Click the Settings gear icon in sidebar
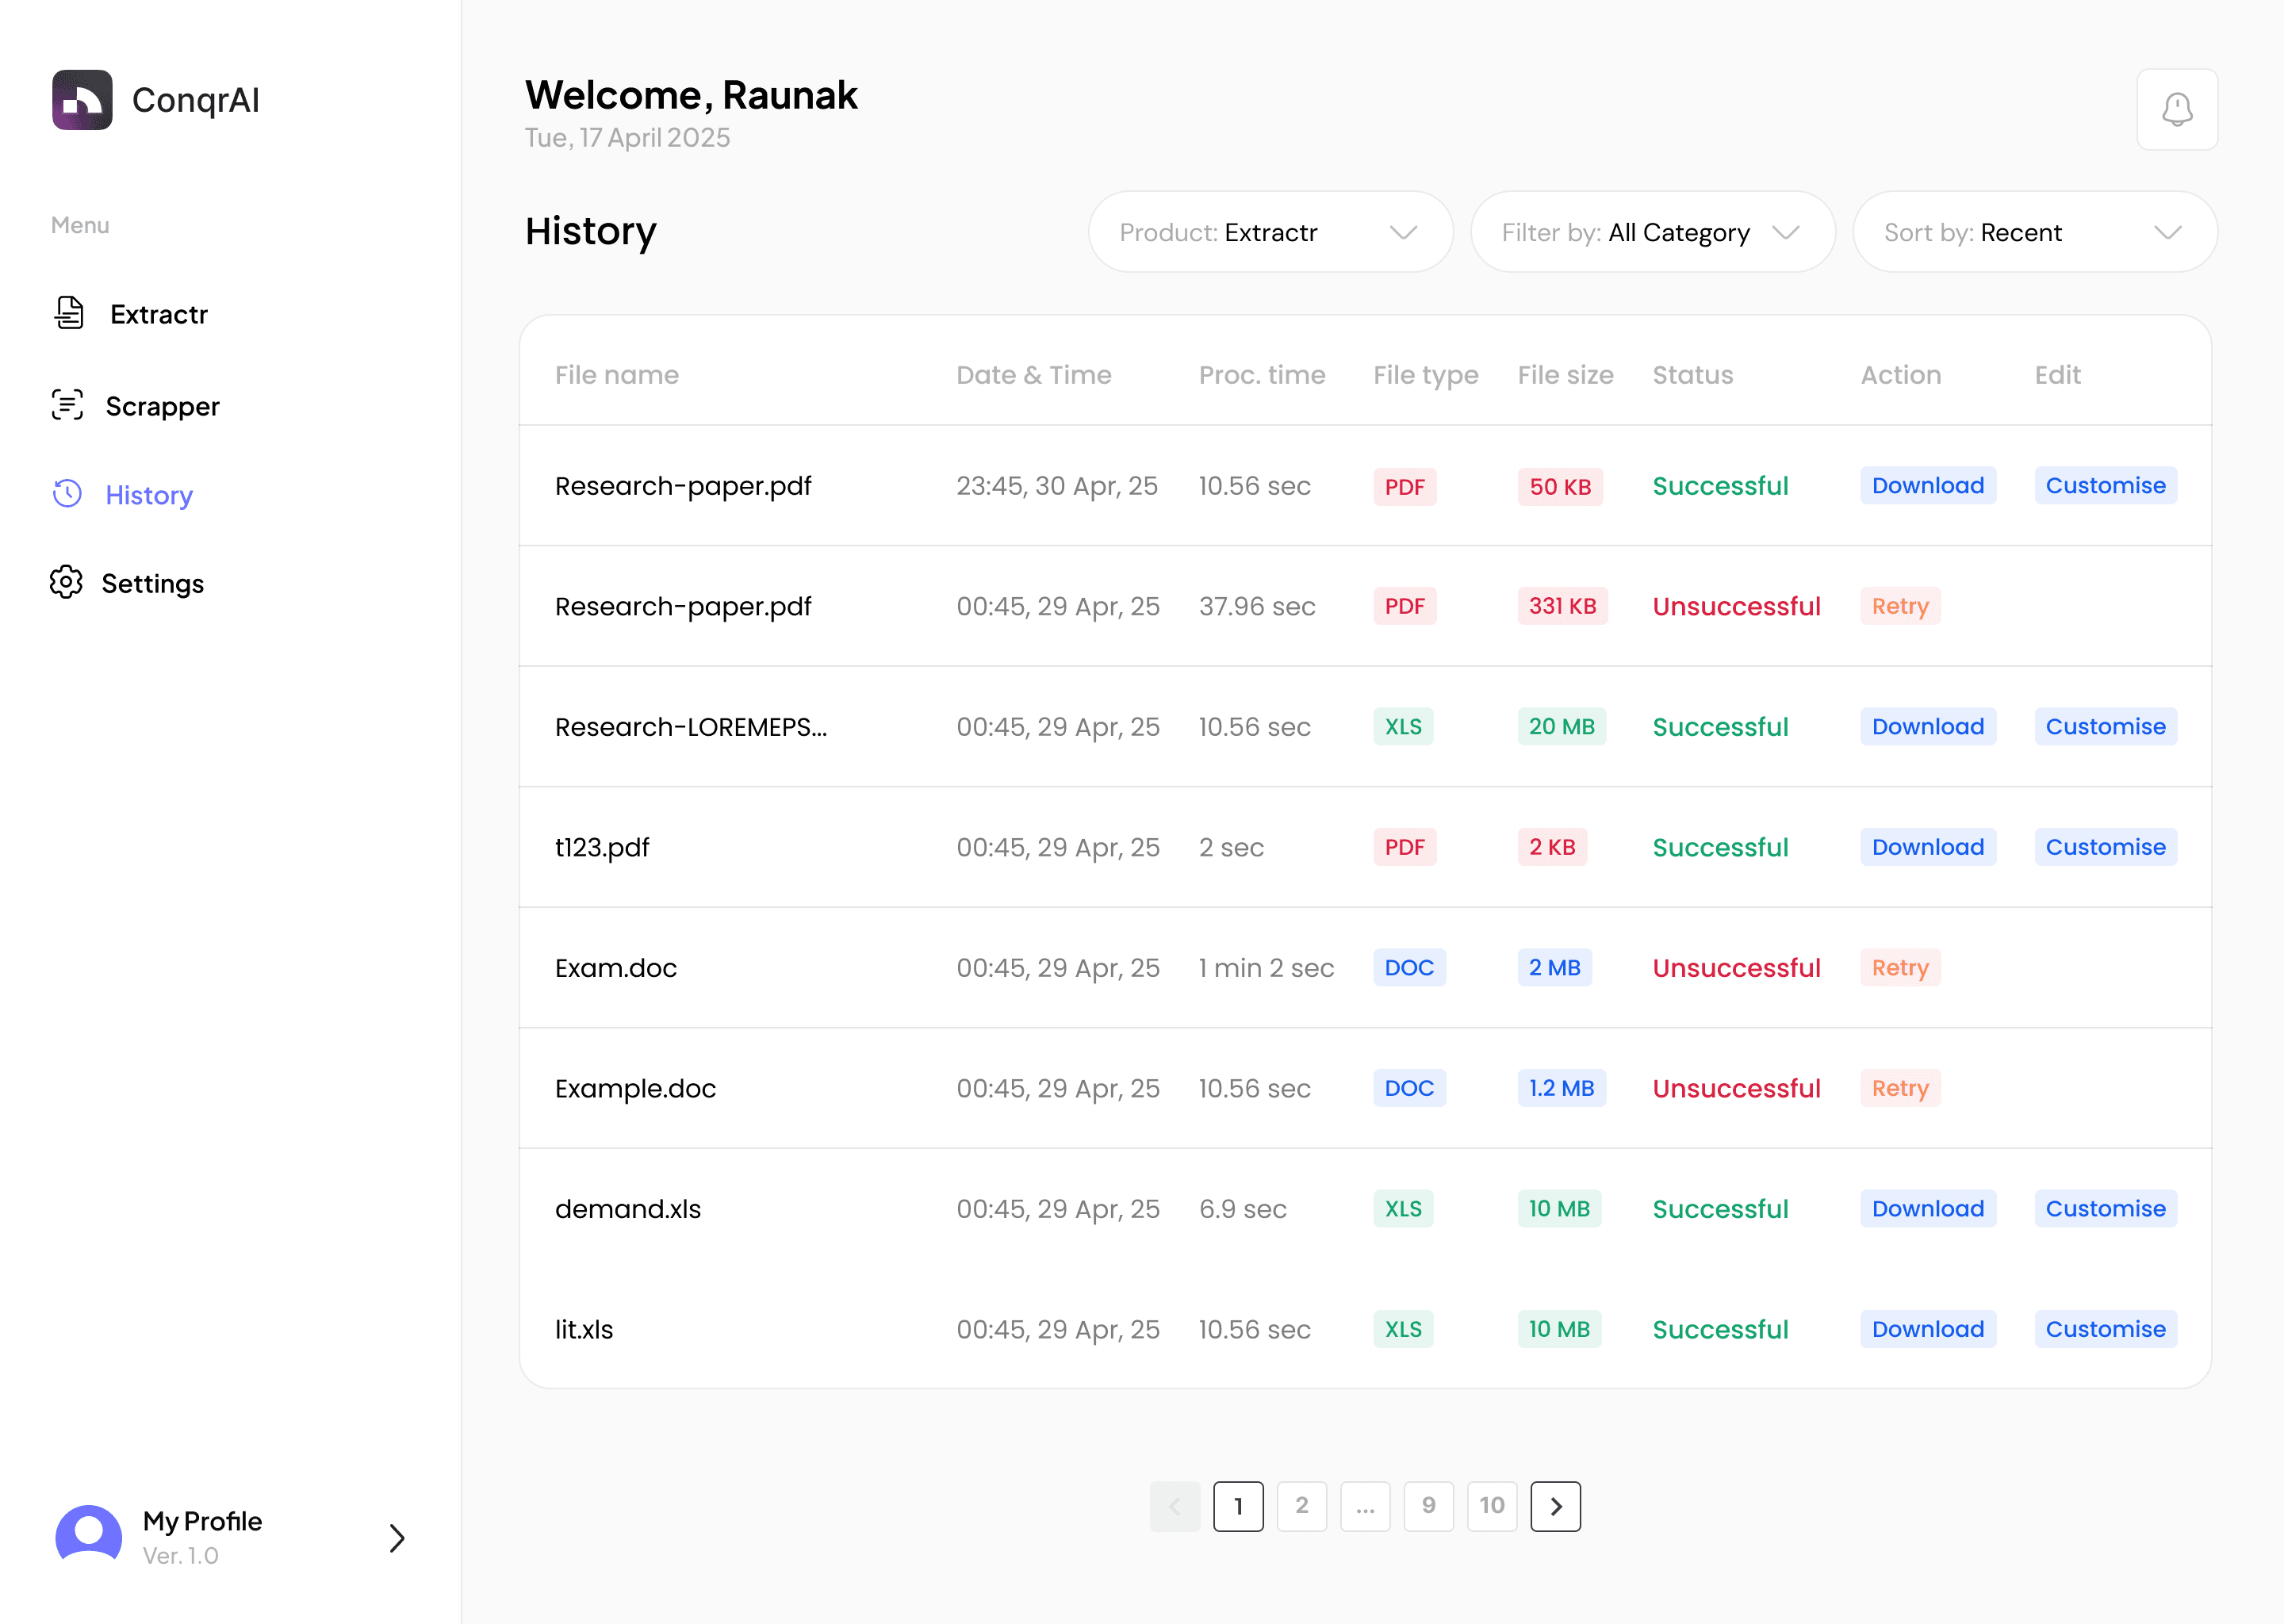 click(66, 582)
